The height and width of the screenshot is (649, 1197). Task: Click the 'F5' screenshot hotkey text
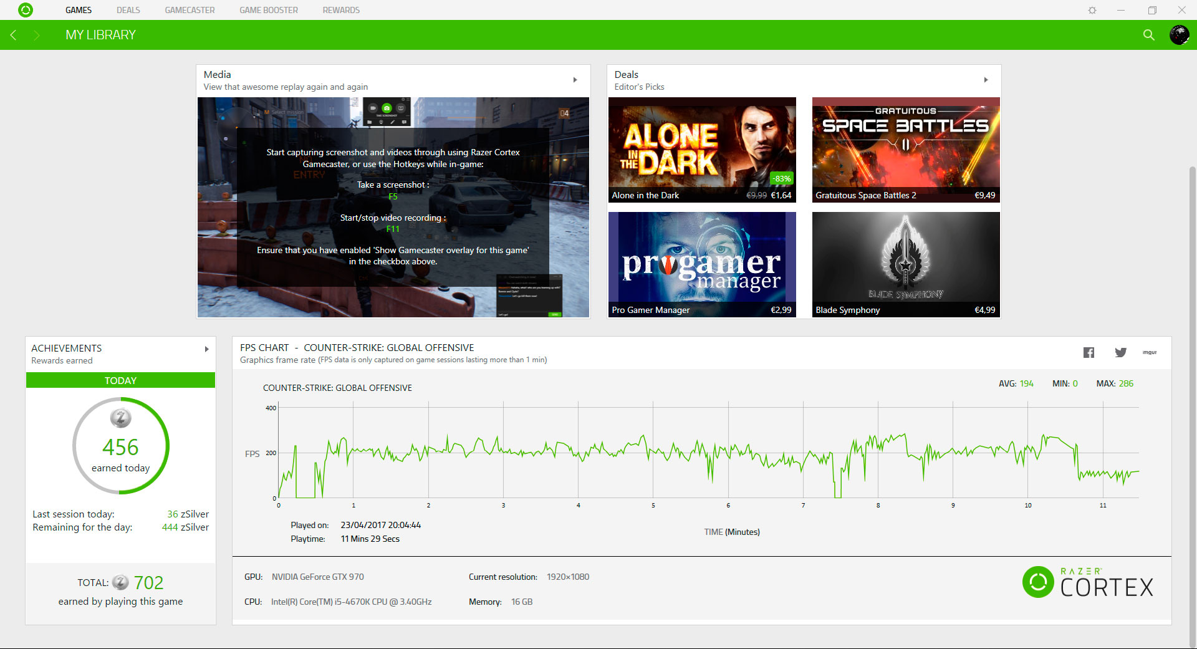(x=393, y=196)
